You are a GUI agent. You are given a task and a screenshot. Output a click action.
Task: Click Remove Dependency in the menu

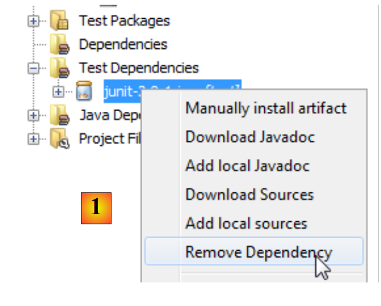pos(258,252)
